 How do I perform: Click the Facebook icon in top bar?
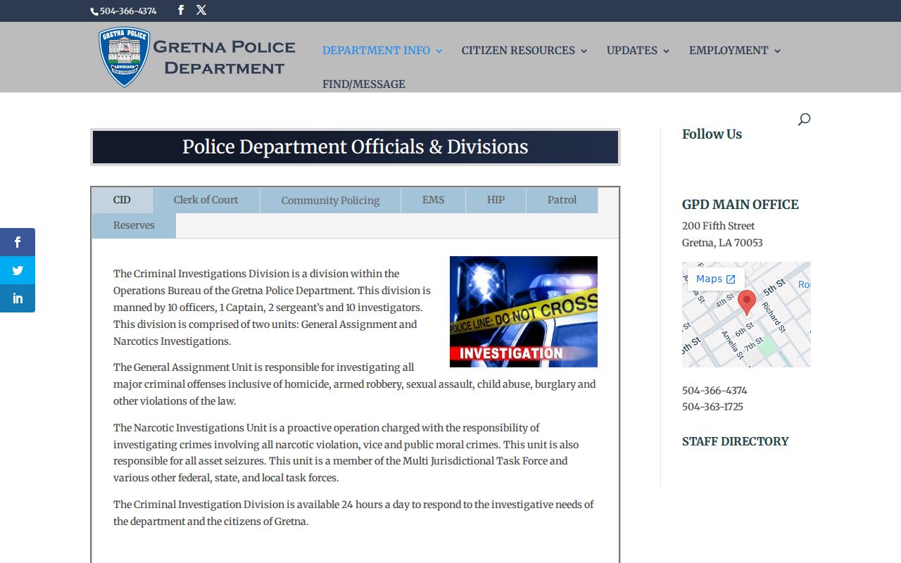click(x=181, y=10)
